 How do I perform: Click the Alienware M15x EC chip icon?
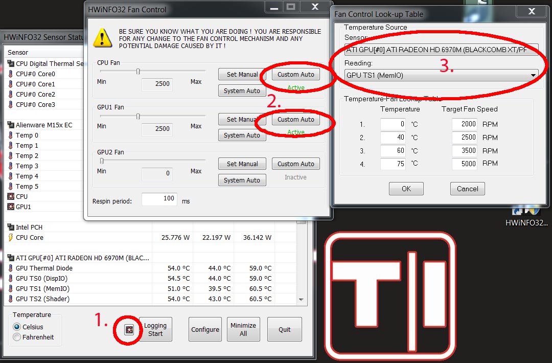(11, 125)
